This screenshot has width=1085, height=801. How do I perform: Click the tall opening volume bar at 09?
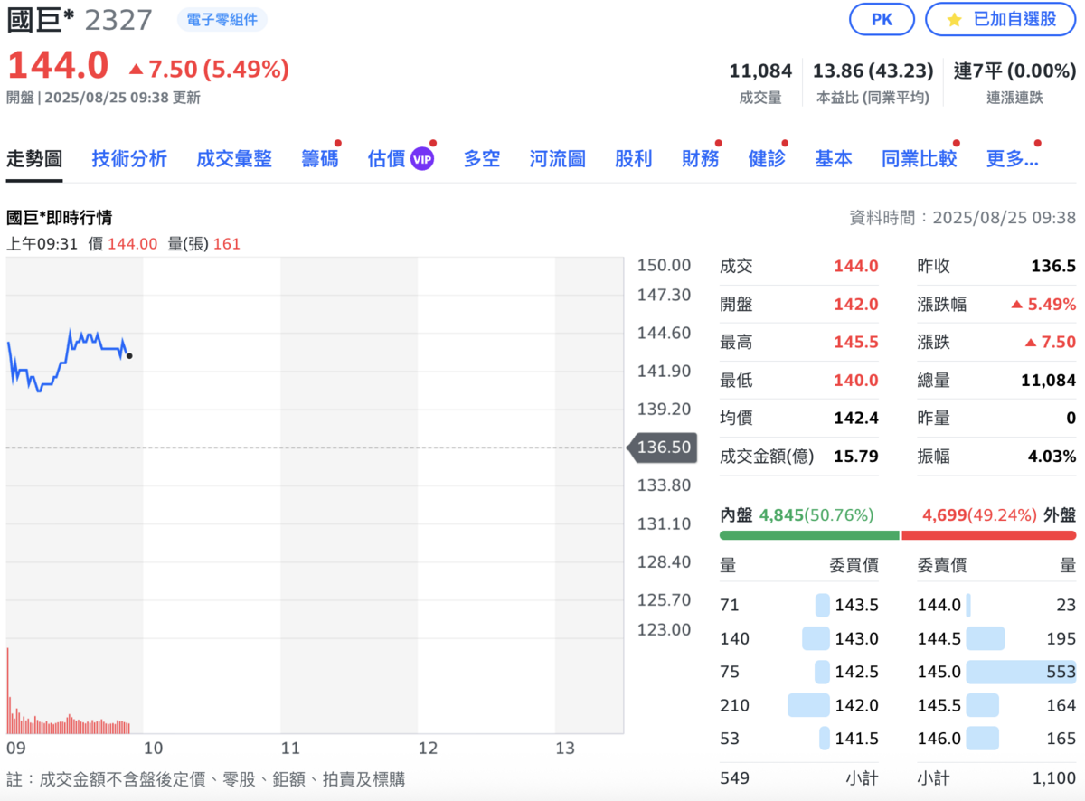[x=8, y=690]
